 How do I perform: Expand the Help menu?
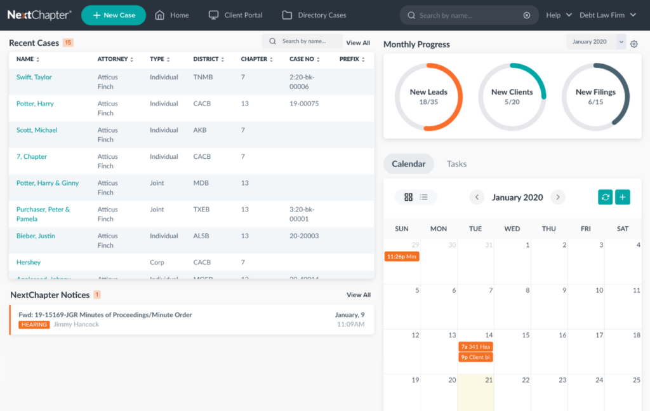[559, 15]
